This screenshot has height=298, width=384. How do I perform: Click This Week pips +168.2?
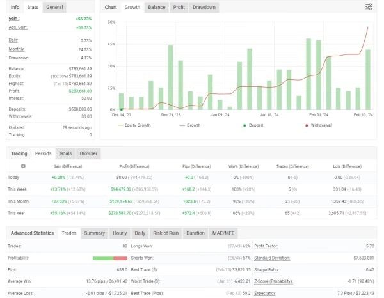[x=188, y=189]
